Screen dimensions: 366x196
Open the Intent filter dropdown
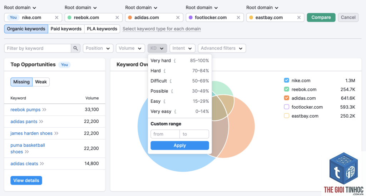point(182,48)
